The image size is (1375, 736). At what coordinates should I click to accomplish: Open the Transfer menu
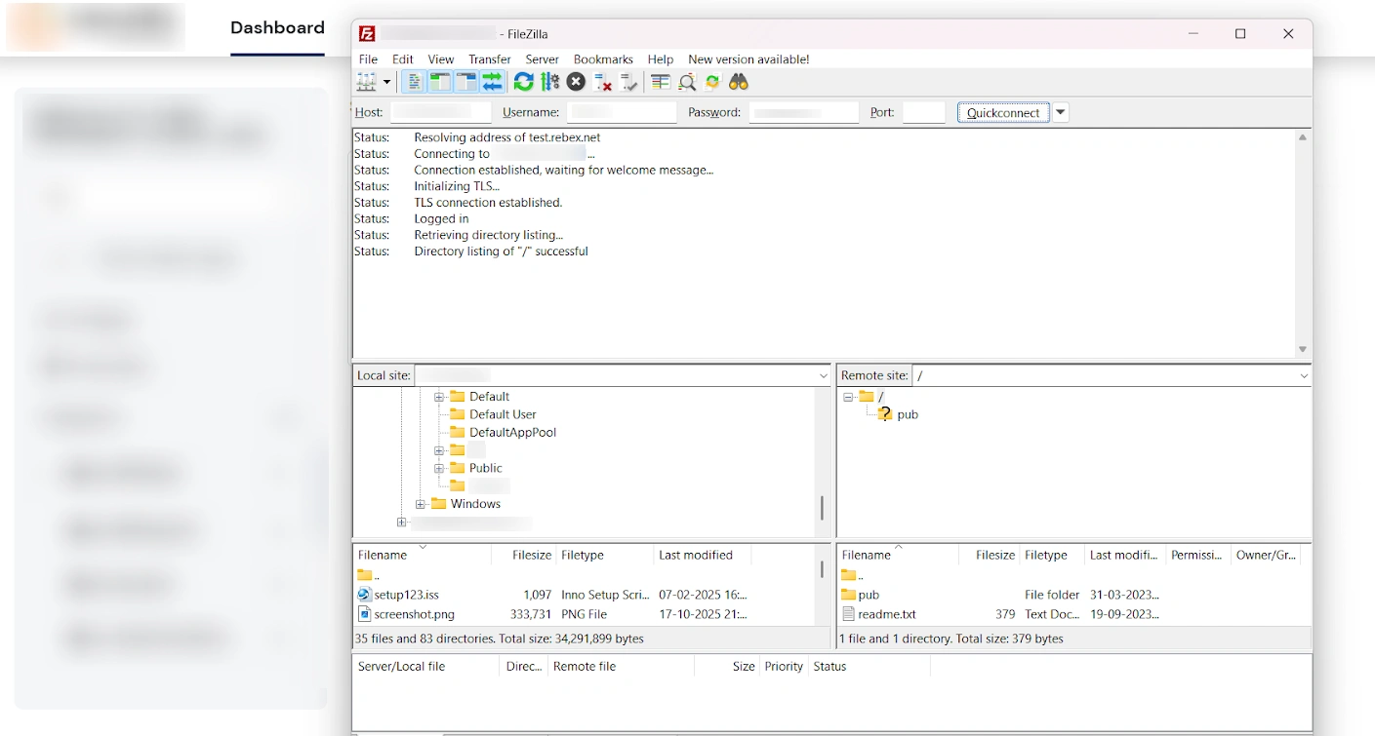pyautogui.click(x=489, y=59)
